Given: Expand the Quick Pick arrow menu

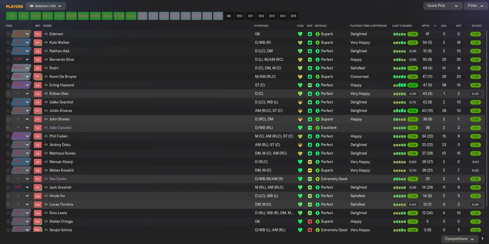Looking at the screenshot, I should (456, 6).
